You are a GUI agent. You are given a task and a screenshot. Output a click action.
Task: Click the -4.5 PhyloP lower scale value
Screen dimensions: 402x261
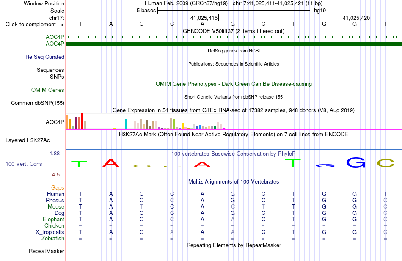(55, 175)
